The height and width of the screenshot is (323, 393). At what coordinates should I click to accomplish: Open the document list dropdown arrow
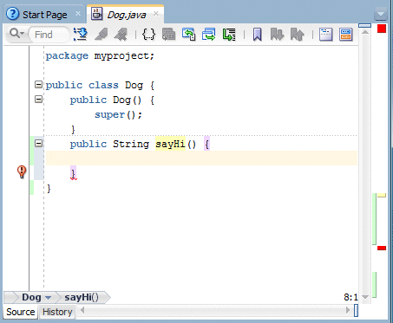click(381, 15)
